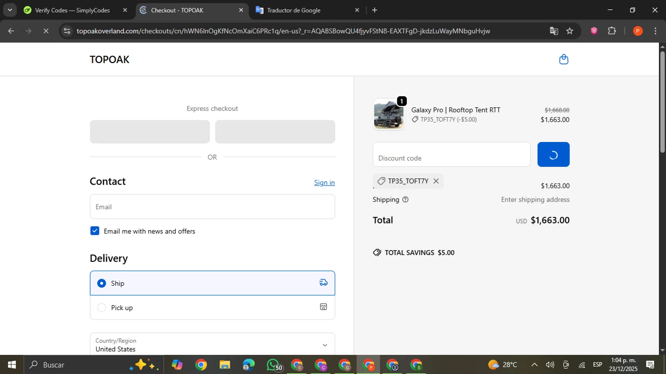Close the Checkout - TOPOAK tab
Viewport: 666px width, 374px height.
click(x=241, y=10)
